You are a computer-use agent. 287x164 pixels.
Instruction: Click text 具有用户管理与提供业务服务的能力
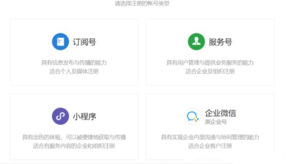pyautogui.click(x=210, y=63)
